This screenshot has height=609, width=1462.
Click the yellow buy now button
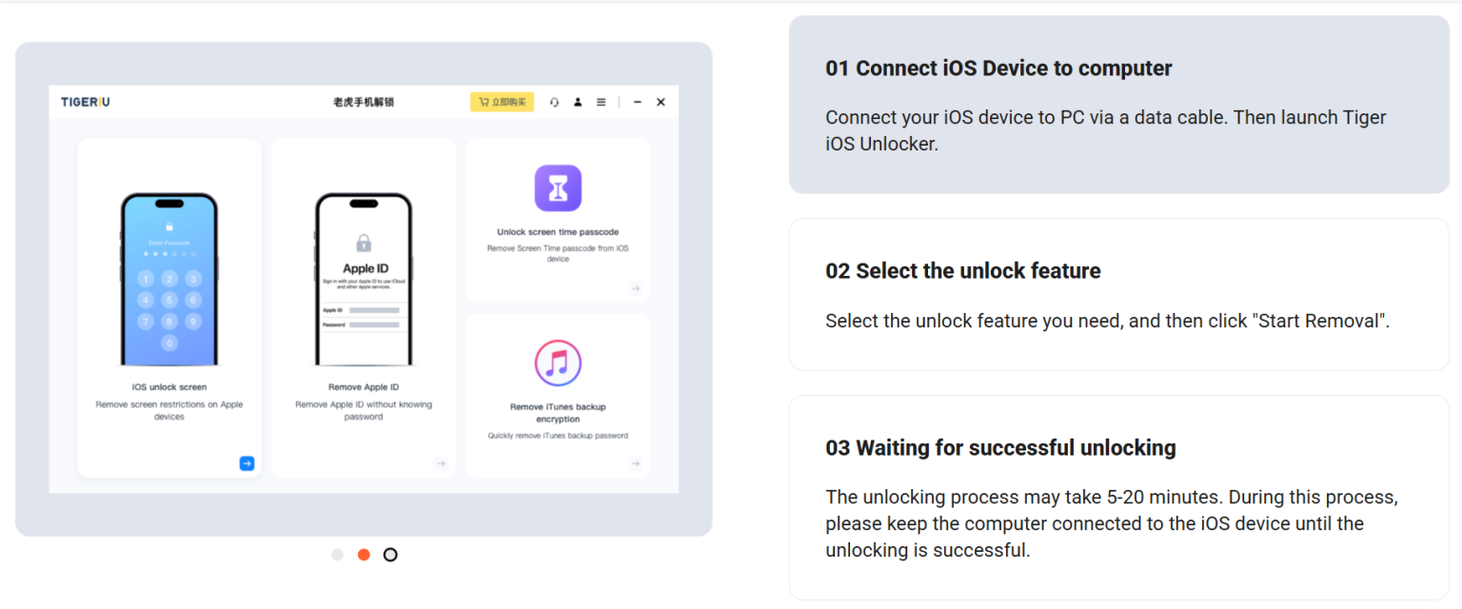[502, 102]
